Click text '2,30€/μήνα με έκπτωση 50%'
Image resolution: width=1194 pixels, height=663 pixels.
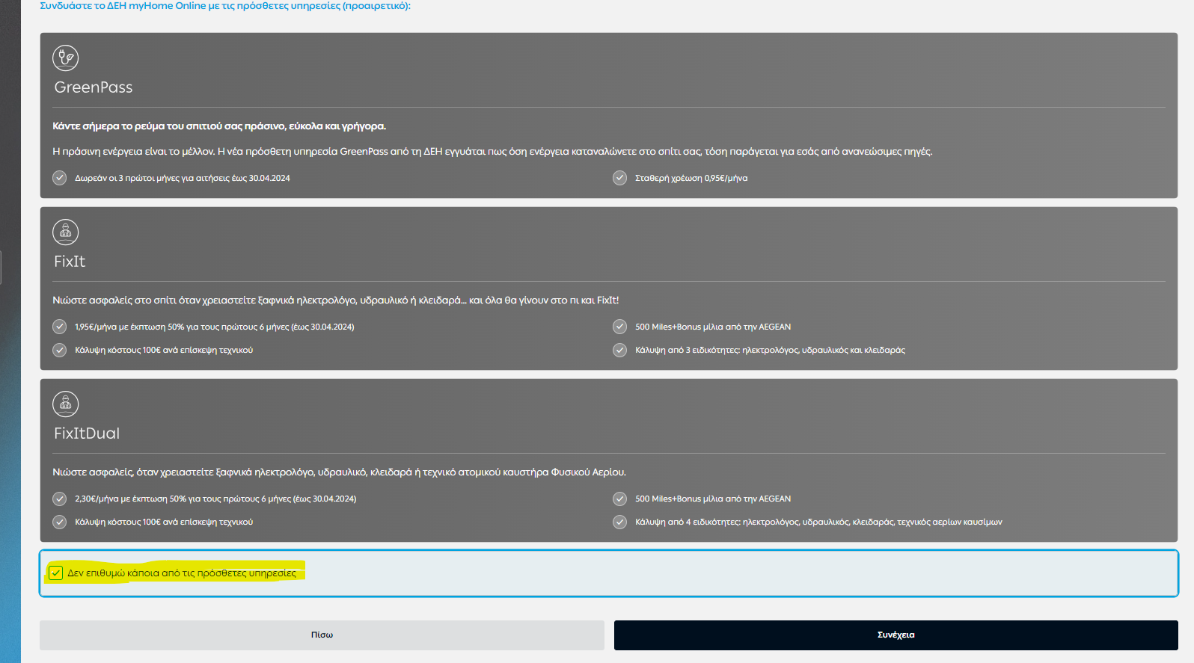215,499
